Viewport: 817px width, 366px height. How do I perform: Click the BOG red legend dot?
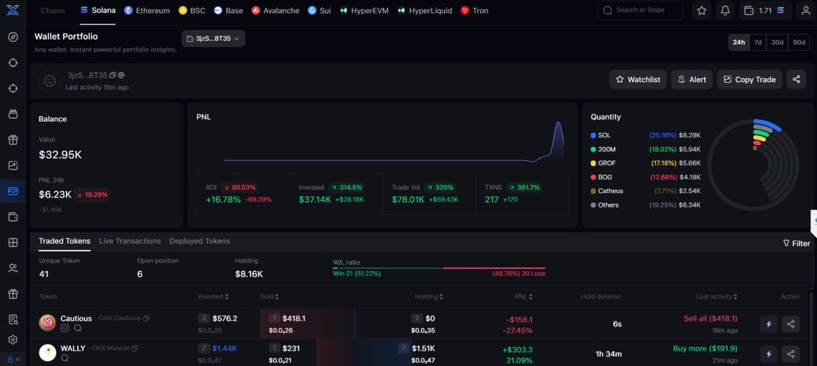click(593, 177)
